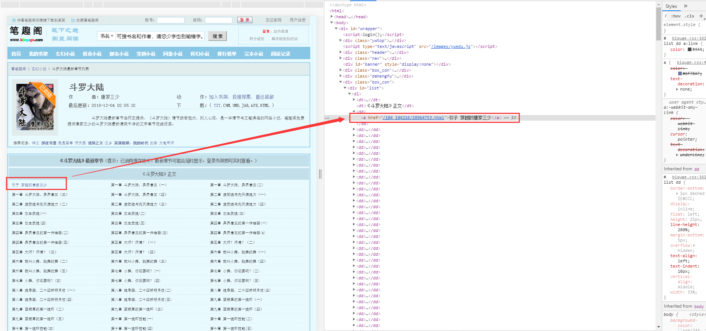Toggle the :hov element state panel
The height and width of the screenshot is (331, 706).
[x=676, y=16]
